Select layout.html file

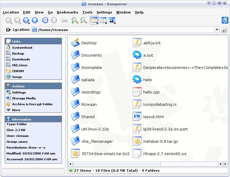point(148,117)
